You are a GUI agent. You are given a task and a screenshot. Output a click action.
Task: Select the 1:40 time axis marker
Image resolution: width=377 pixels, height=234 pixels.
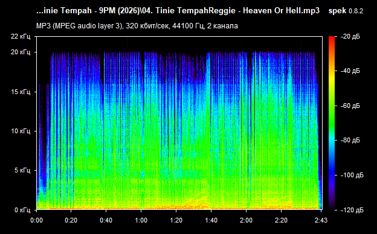pos(211,220)
